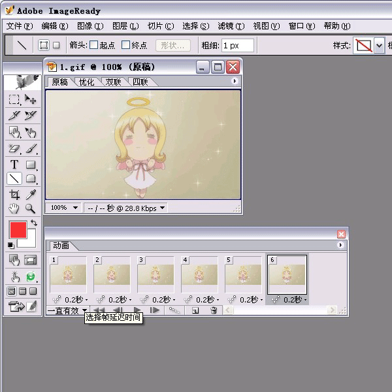Select the rectangular Marquee tool
The width and height of the screenshot is (392, 392).
pos(14,100)
